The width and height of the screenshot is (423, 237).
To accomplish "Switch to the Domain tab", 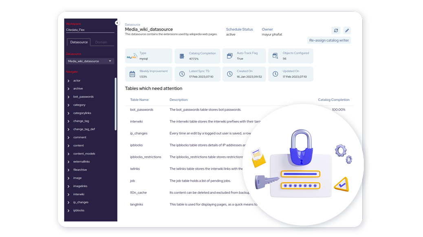I will 101,42.
